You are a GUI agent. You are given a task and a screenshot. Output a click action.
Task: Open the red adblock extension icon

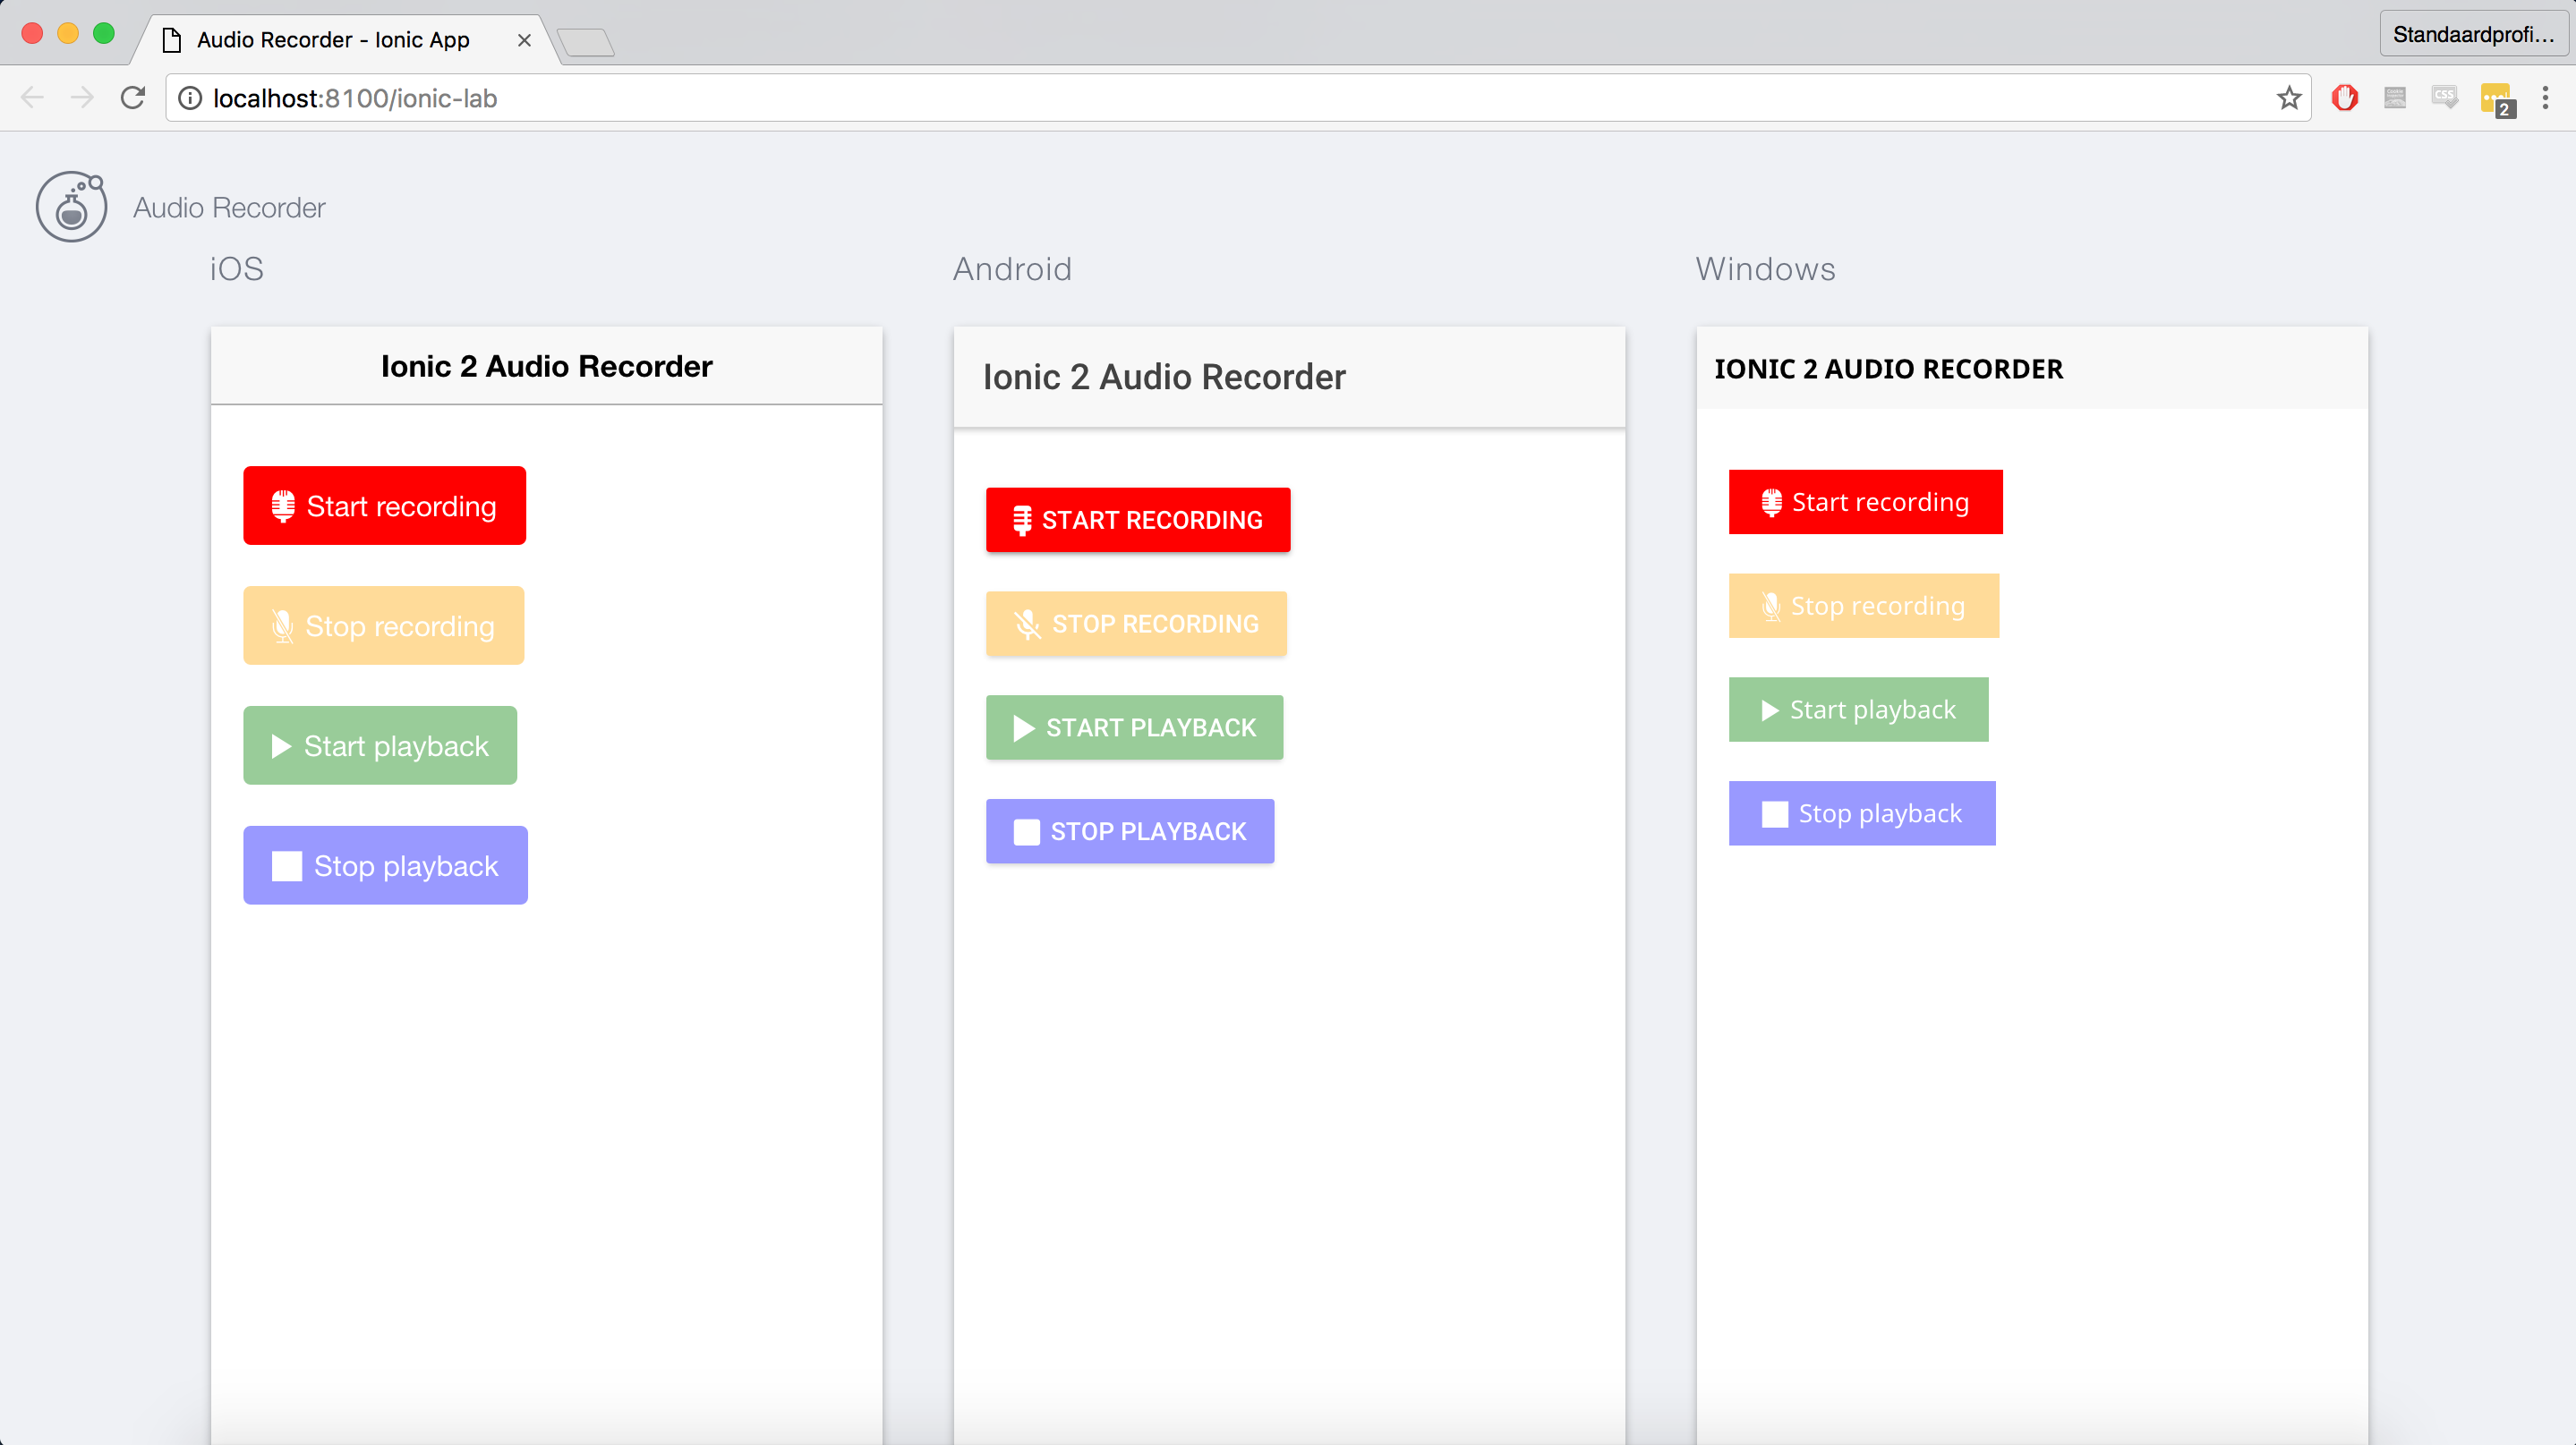[2345, 98]
